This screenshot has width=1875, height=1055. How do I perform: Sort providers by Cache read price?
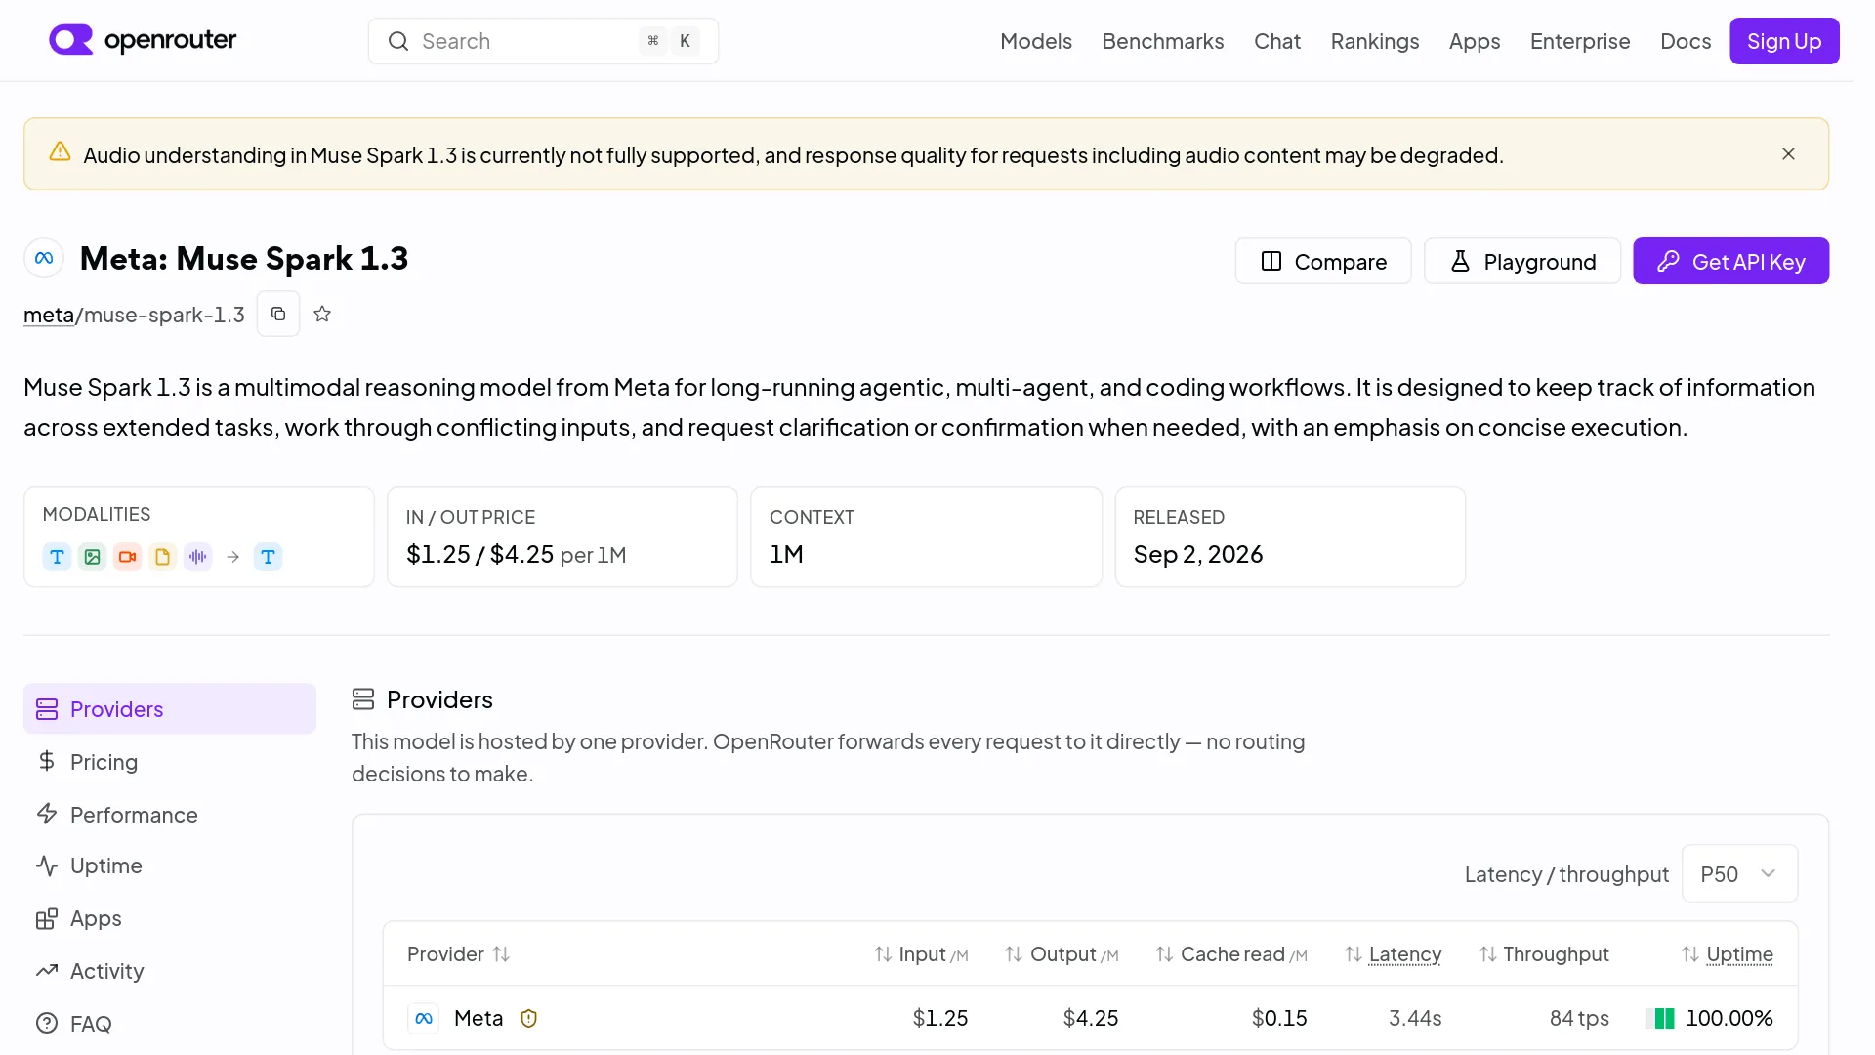tap(1231, 954)
